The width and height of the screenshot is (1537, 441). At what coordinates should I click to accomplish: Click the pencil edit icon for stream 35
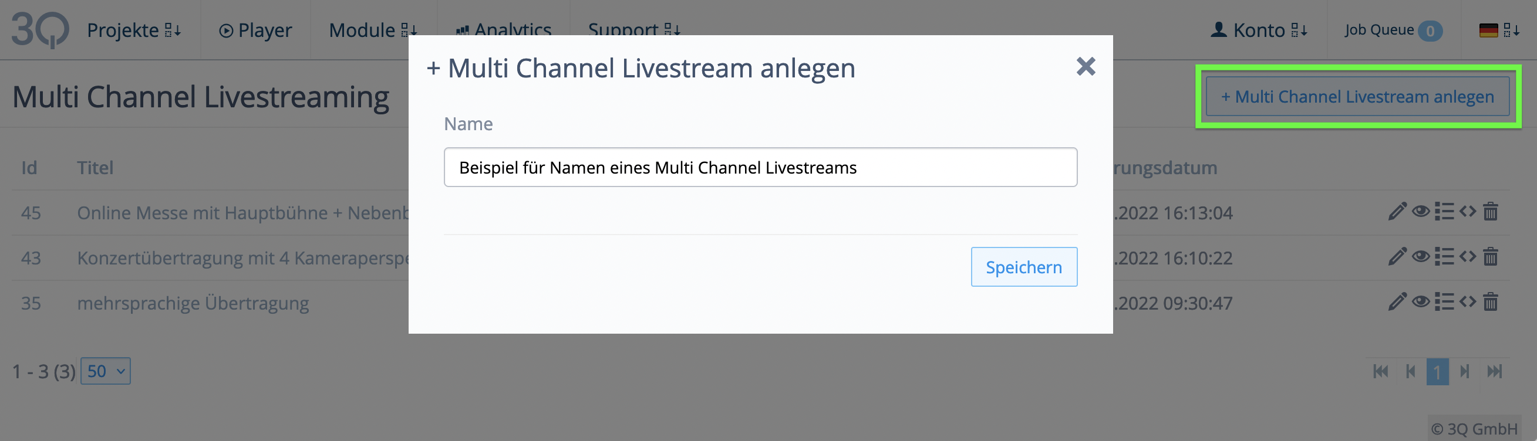pyautogui.click(x=1397, y=302)
